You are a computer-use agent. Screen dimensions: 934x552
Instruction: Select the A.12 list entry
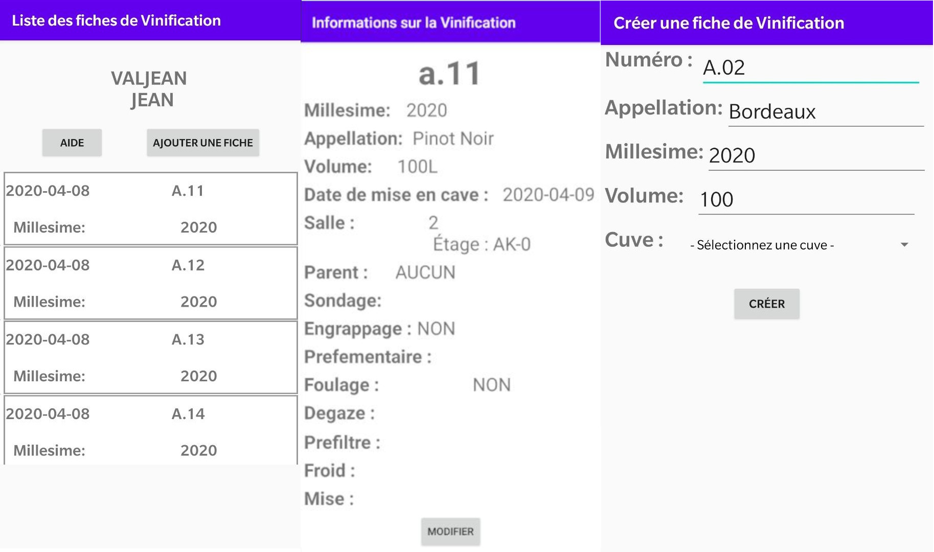(x=150, y=283)
